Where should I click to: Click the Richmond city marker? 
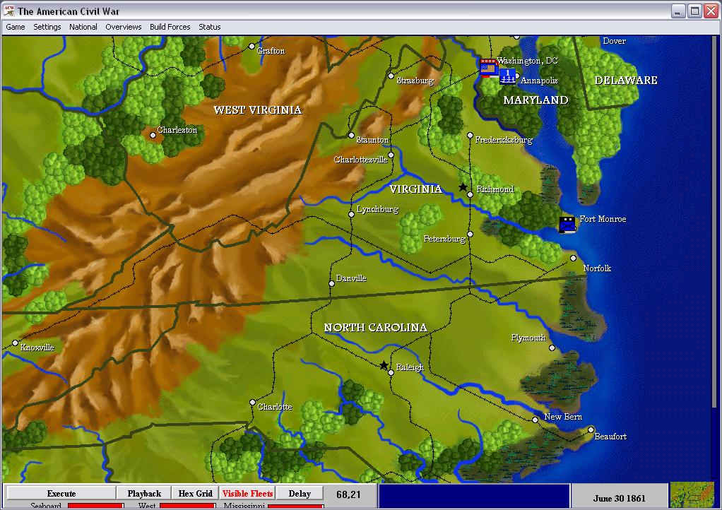[470, 195]
